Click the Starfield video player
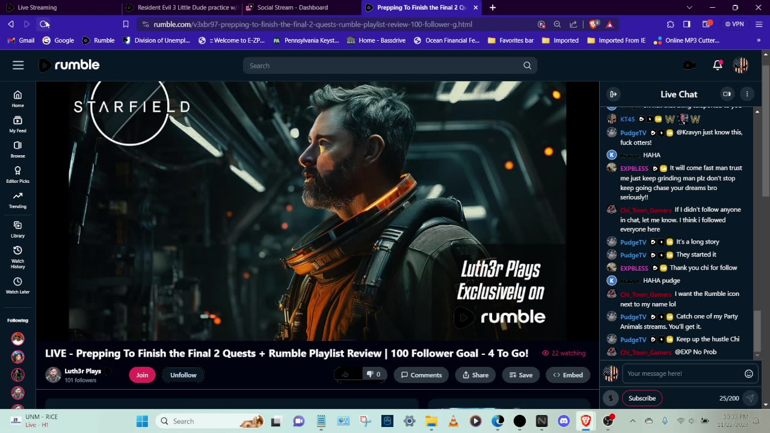 [318, 211]
